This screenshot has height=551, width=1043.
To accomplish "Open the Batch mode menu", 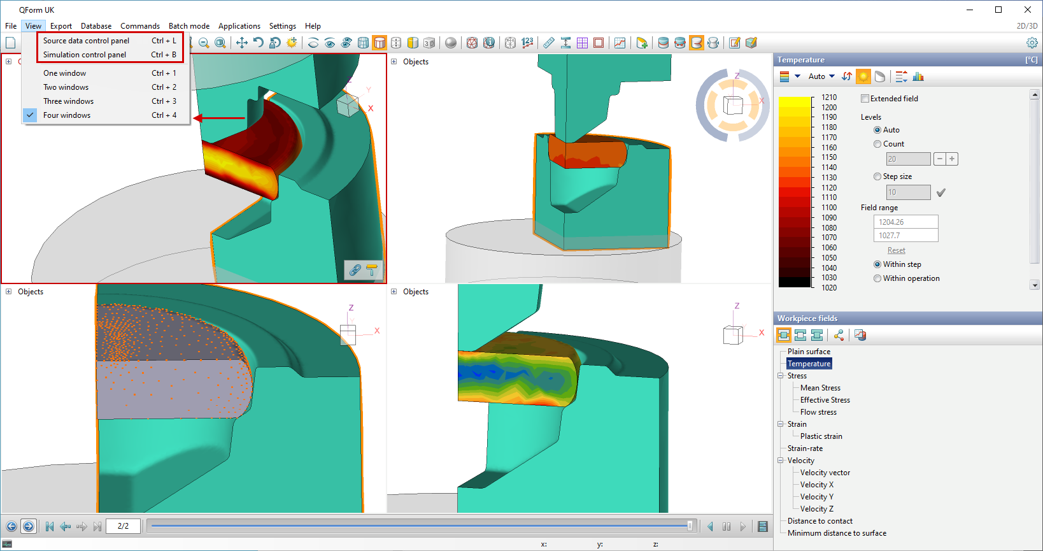I will point(188,26).
